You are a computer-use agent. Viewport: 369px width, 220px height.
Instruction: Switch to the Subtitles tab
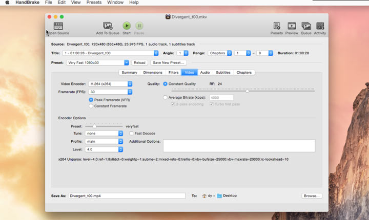pos(223,72)
